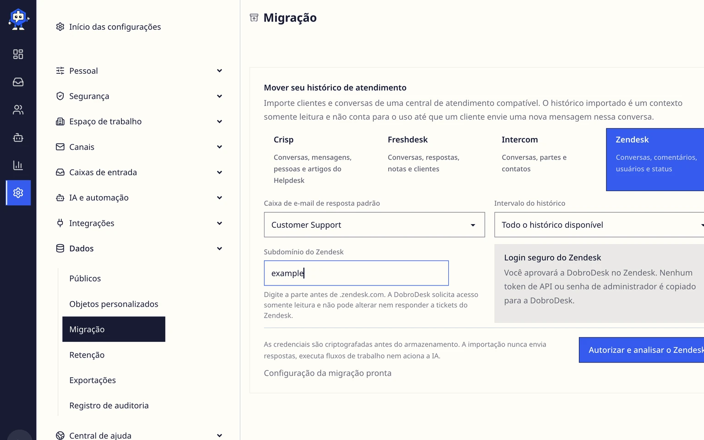Click the plug icon next to Integrações

pos(60,223)
